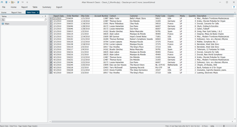Click the Monarch application logo icon
Image resolution: width=237 pixels, height=127 pixels.
(x=2, y=2)
